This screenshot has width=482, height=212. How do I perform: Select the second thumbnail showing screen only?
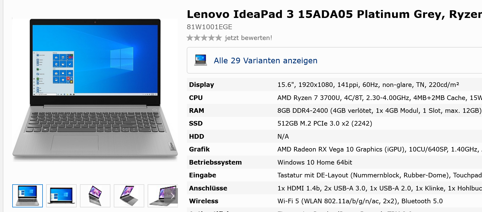[61, 196]
